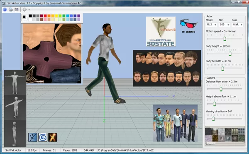Click the 3DSTATE Version 8 logo
Screen dimensions: 249x154
pos(161,31)
